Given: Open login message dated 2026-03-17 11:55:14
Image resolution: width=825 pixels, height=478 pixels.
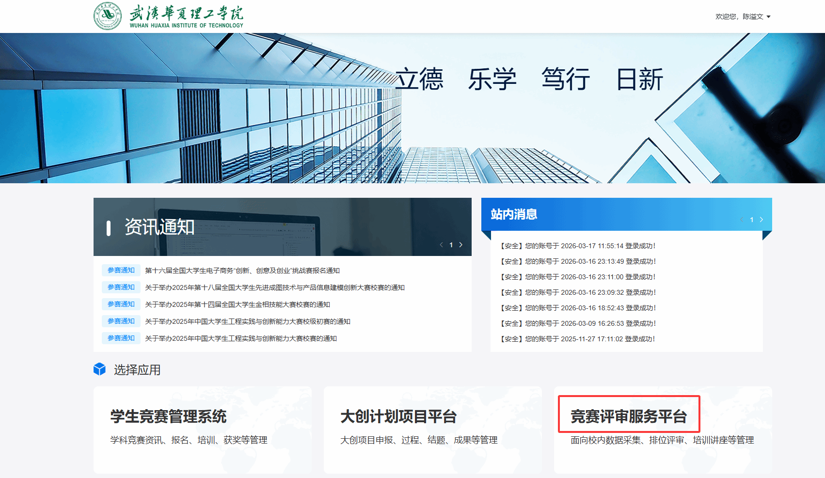Looking at the screenshot, I should pyautogui.click(x=578, y=246).
